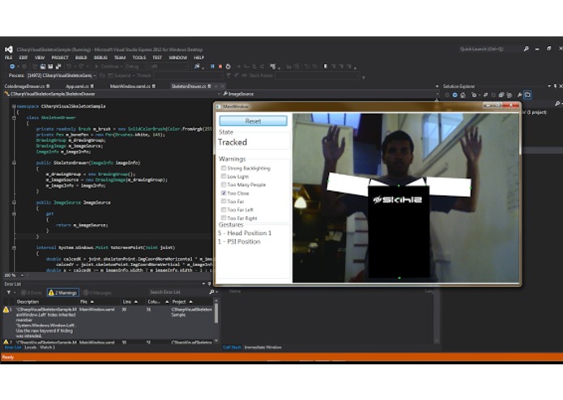Open the DEBUG menu
This screenshot has height=400, width=563.
pos(100,57)
